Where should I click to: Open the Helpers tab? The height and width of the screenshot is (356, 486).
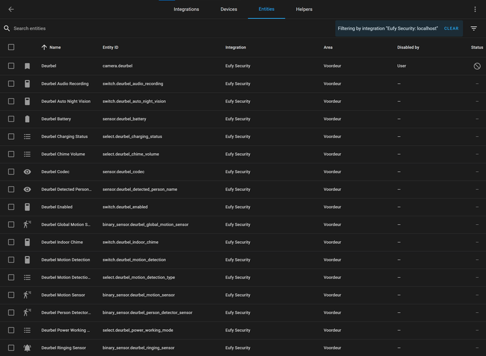tap(304, 9)
